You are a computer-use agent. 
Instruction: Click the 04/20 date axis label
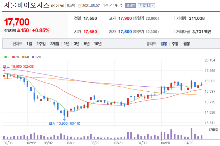click(x=165, y=143)
